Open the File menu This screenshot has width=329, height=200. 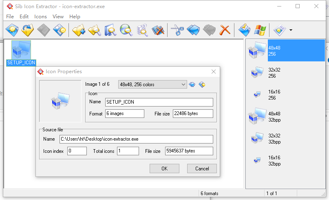[10, 17]
